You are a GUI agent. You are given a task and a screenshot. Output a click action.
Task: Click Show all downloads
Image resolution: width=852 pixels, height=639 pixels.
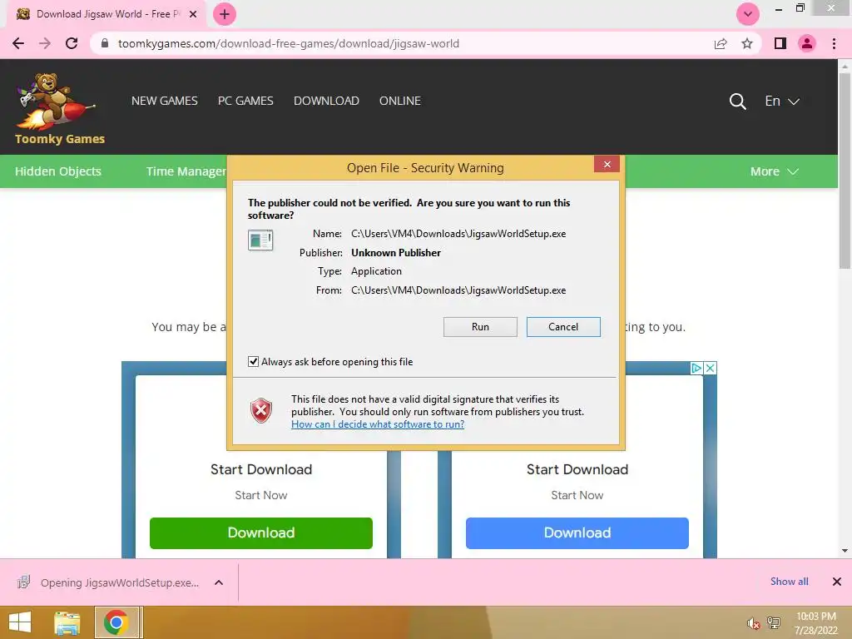(x=789, y=582)
